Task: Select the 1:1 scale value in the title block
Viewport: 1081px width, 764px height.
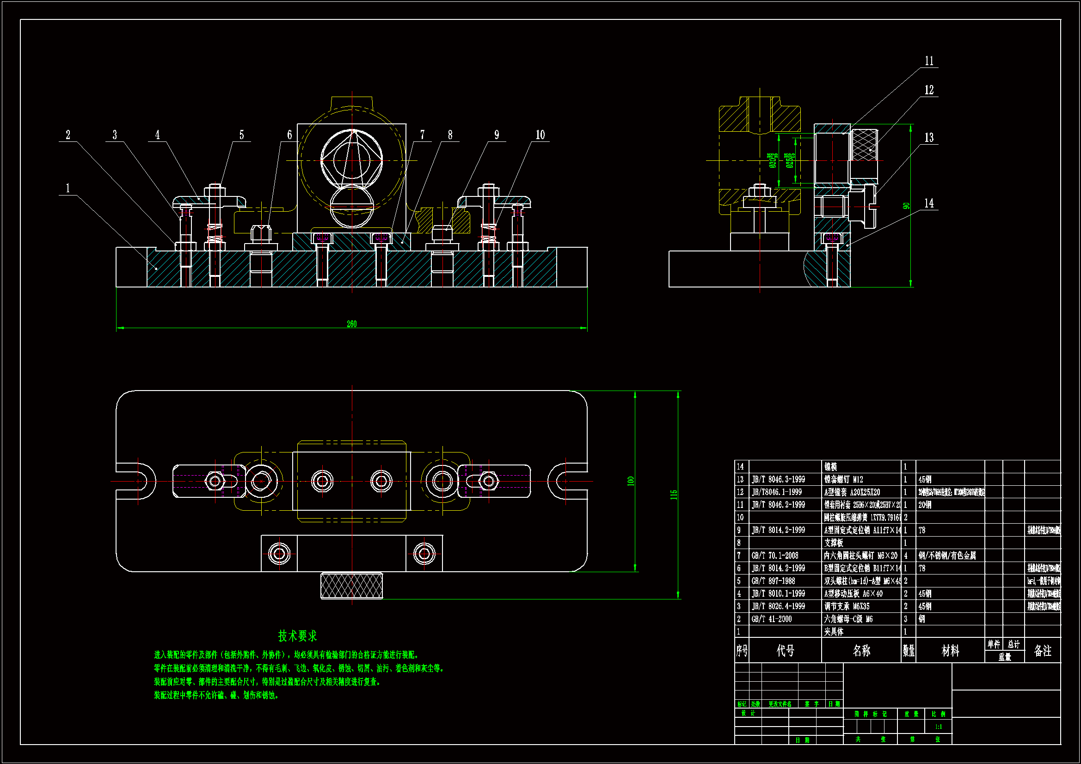Action: (938, 727)
